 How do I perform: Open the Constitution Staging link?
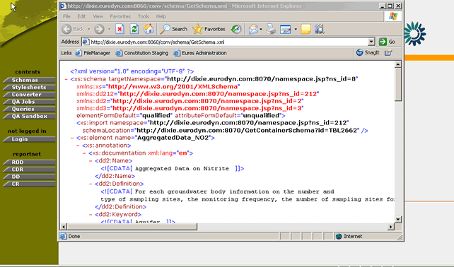point(142,53)
